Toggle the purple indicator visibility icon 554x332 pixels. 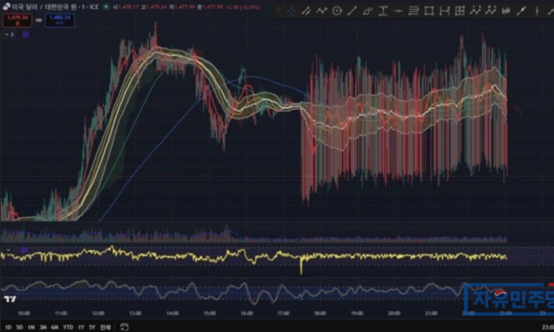tap(26, 34)
